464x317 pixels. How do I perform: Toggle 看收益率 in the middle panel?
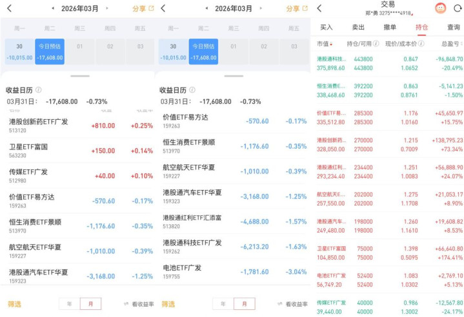click(293, 304)
